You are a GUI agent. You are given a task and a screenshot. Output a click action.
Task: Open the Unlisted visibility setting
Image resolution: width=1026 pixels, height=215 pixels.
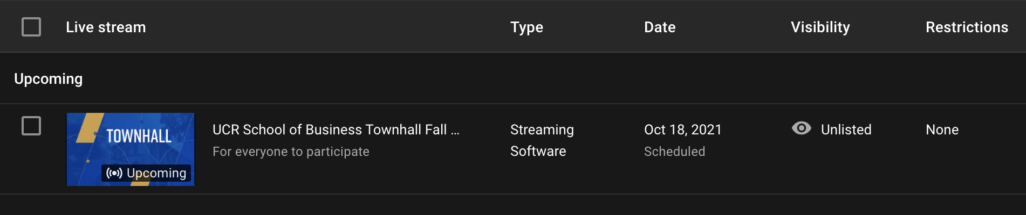point(846,130)
